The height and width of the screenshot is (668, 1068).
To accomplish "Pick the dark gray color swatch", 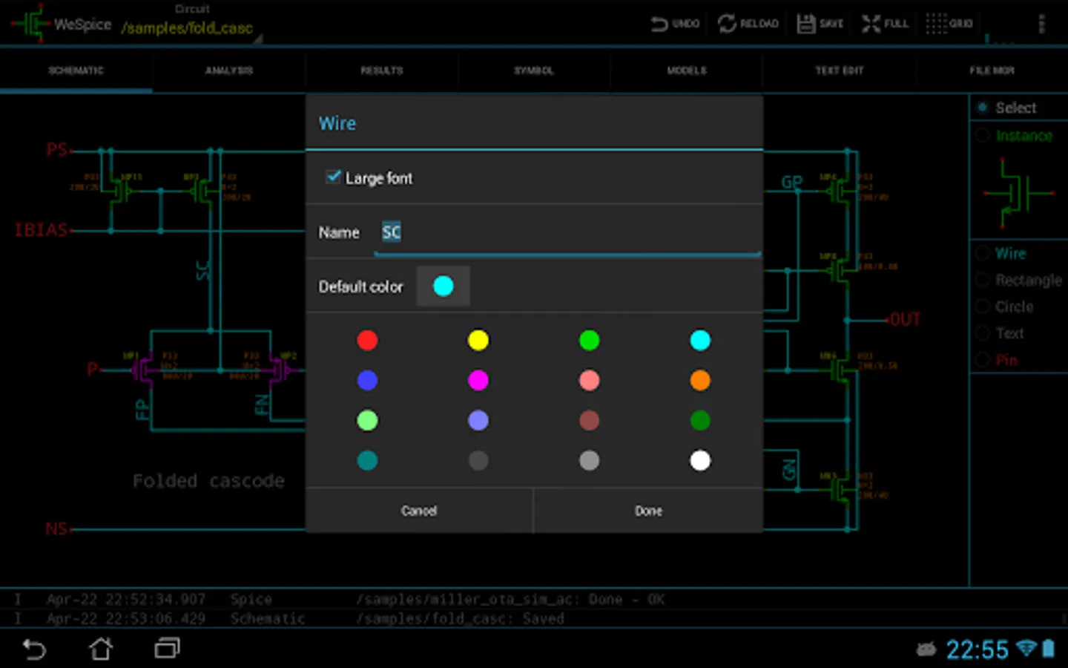I will (478, 460).
